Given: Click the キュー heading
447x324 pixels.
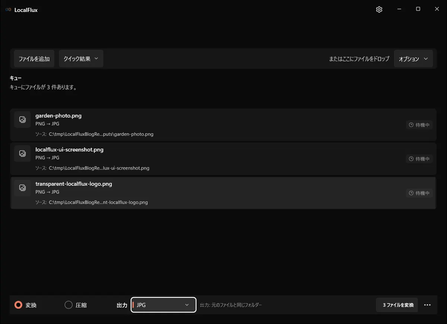Looking at the screenshot, I should click(16, 78).
